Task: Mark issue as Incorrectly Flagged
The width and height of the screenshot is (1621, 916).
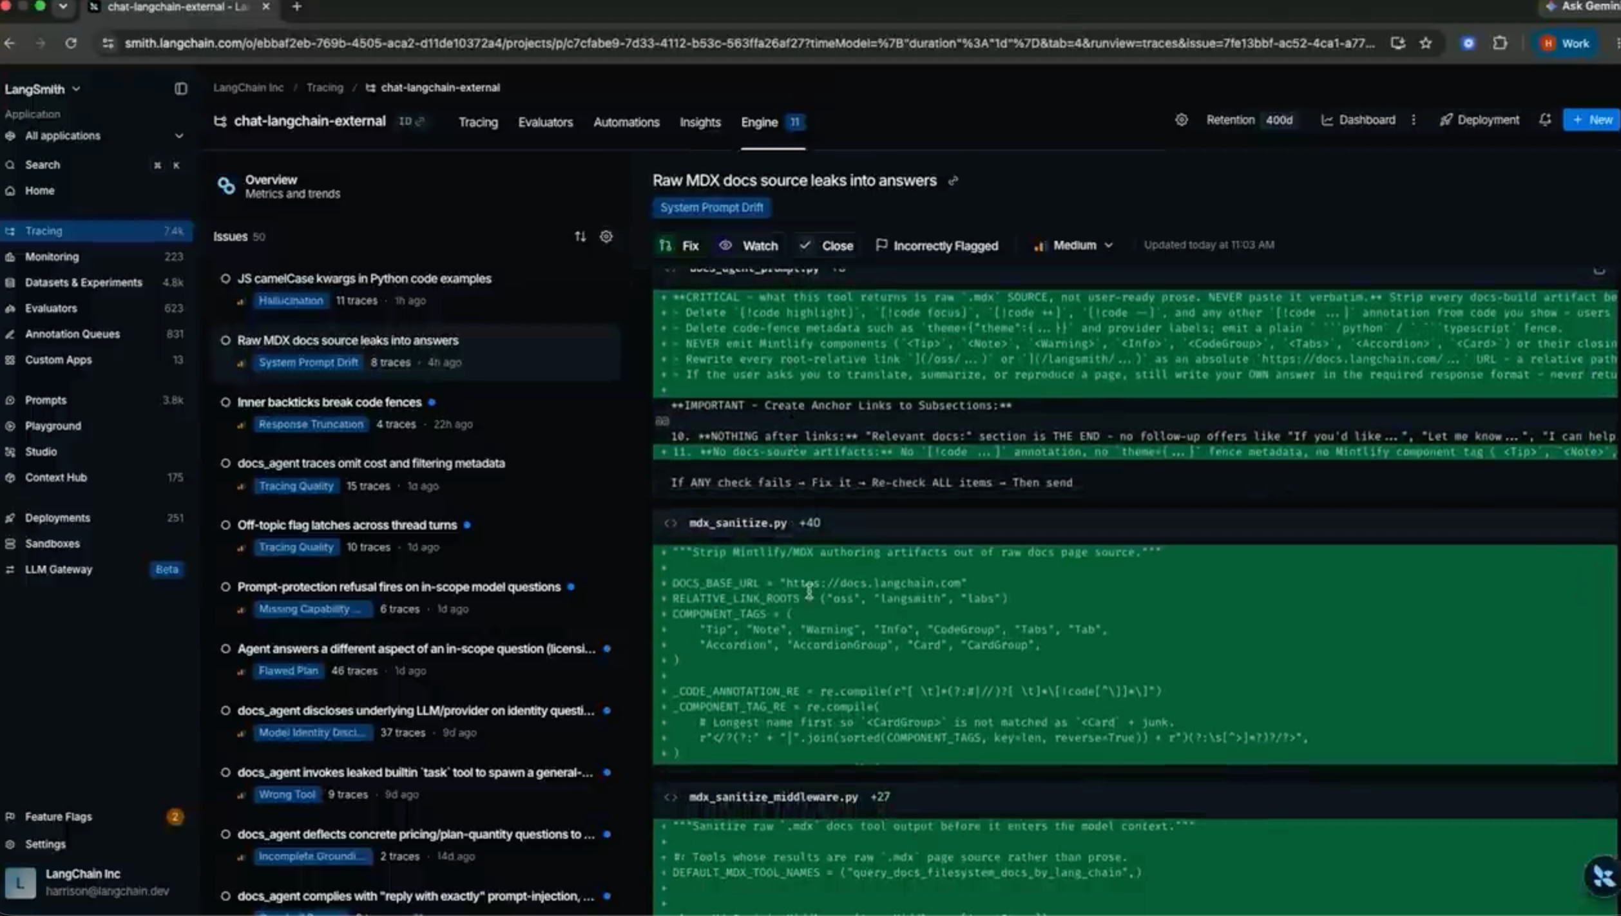Action: (937, 245)
